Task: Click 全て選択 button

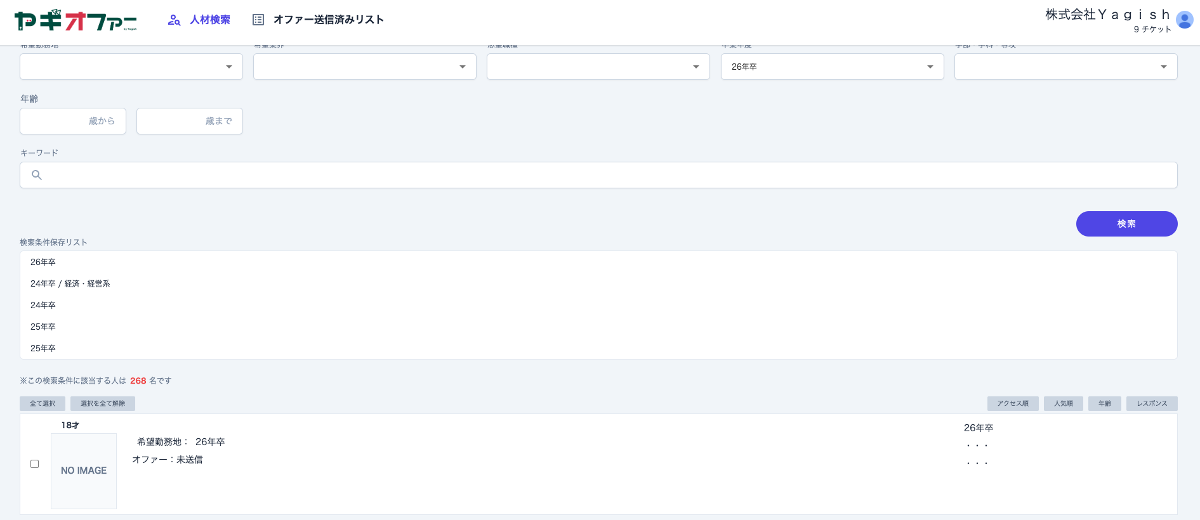Action: click(43, 403)
